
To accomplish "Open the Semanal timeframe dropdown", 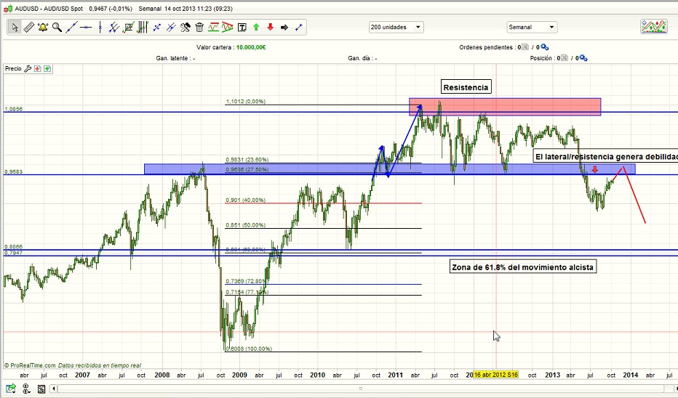I will [x=532, y=27].
